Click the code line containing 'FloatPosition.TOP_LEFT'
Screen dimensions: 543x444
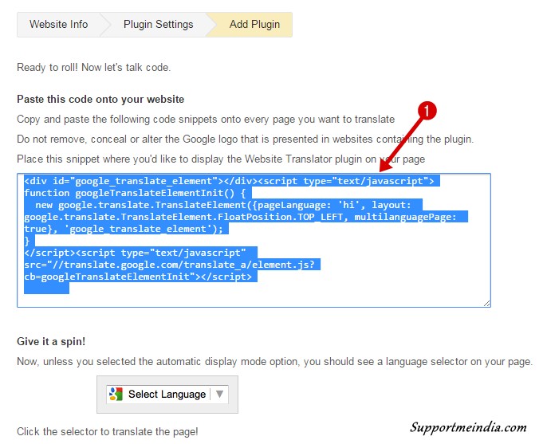(240, 217)
